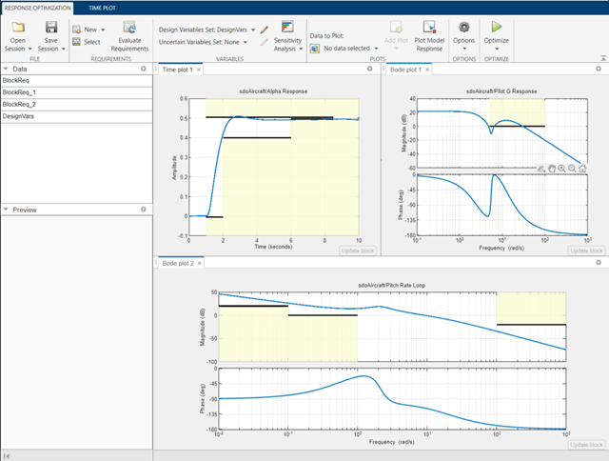Image resolution: width=609 pixels, height=461 pixels.
Task: Expand the New requirement dropdown
Action: pos(103,30)
